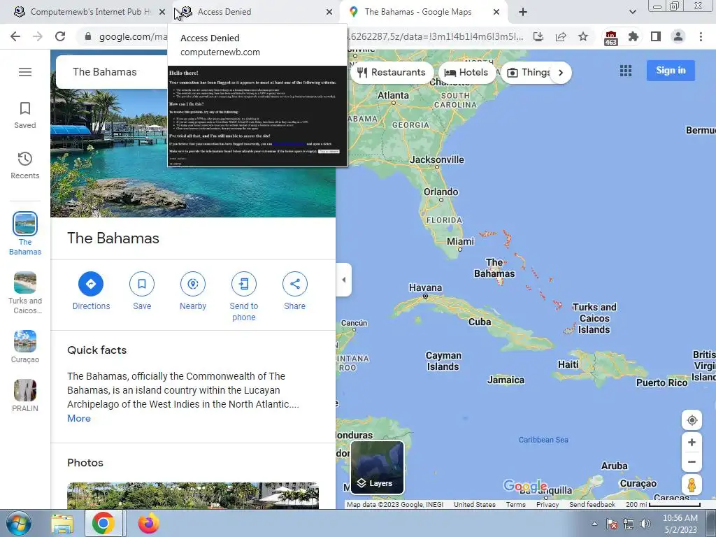
Task: Show more category chips arrow
Action: click(561, 73)
